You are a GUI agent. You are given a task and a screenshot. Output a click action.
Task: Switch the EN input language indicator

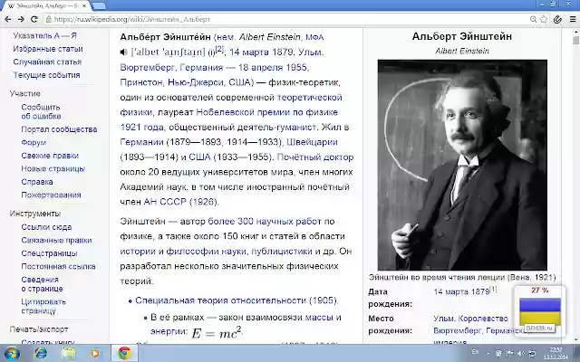(475, 352)
